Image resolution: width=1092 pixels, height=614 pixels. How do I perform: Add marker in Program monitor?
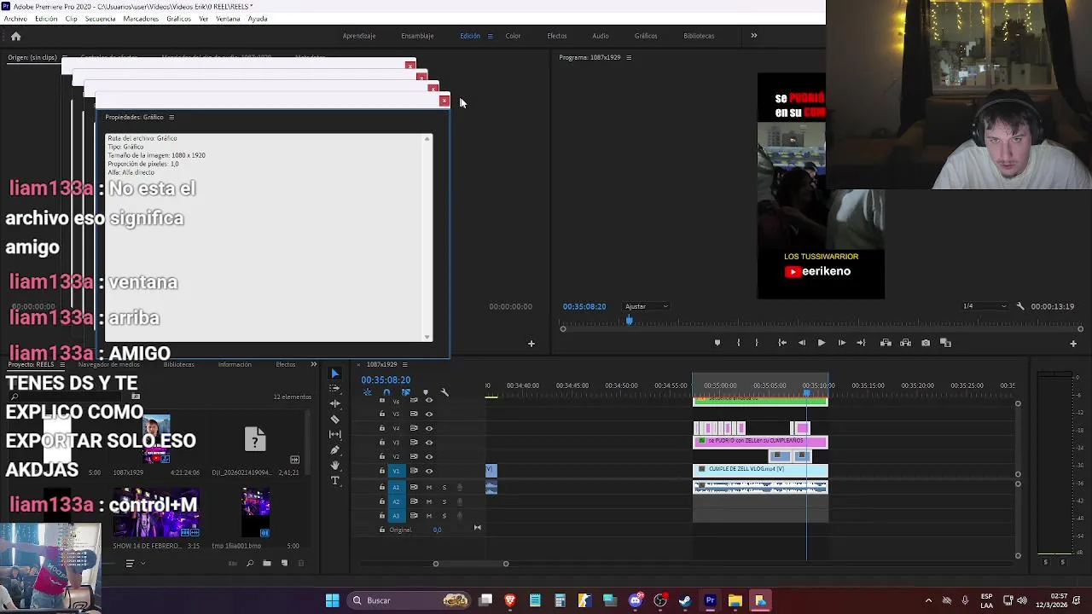pyautogui.click(x=717, y=343)
